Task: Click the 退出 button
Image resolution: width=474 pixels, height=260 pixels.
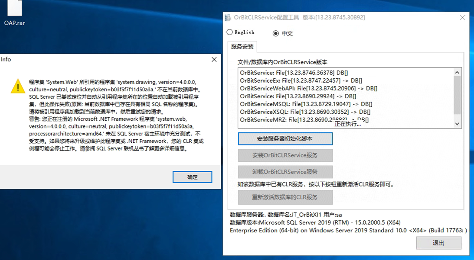Action: 438,243
